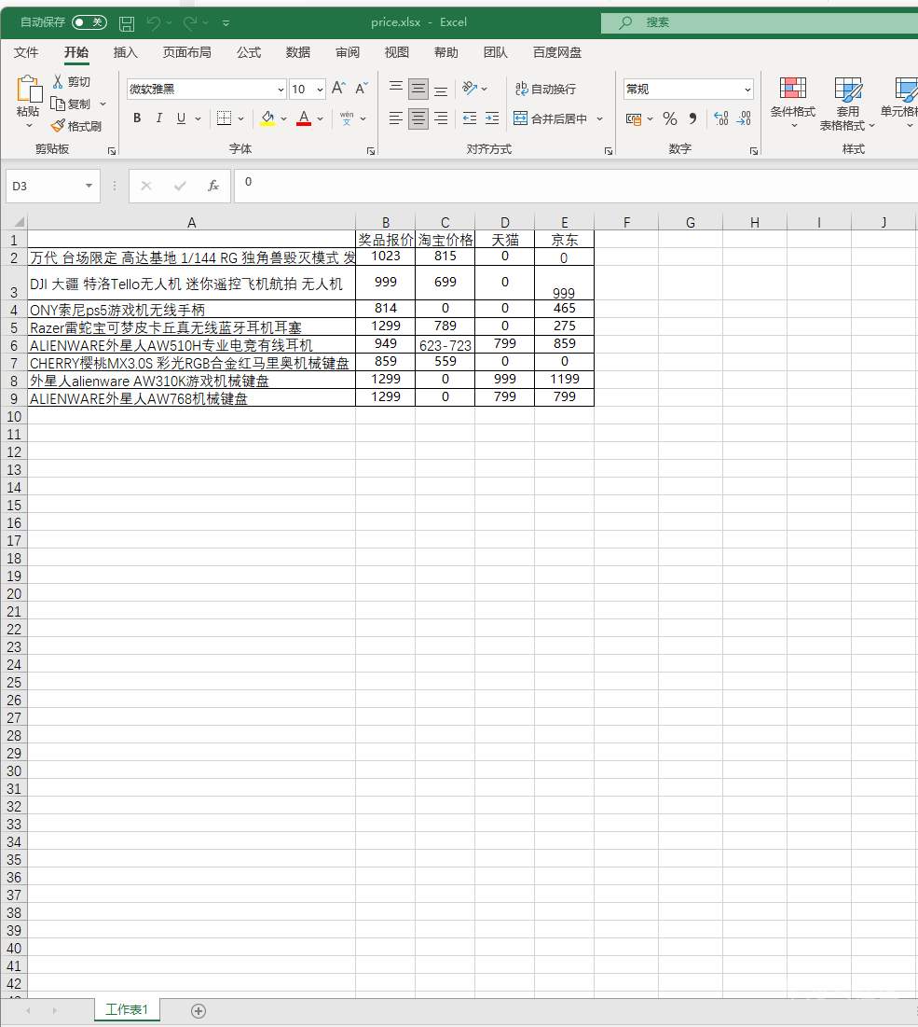Click the Cut (剪切) scissors icon
This screenshot has height=1027, width=918.
coord(58,81)
